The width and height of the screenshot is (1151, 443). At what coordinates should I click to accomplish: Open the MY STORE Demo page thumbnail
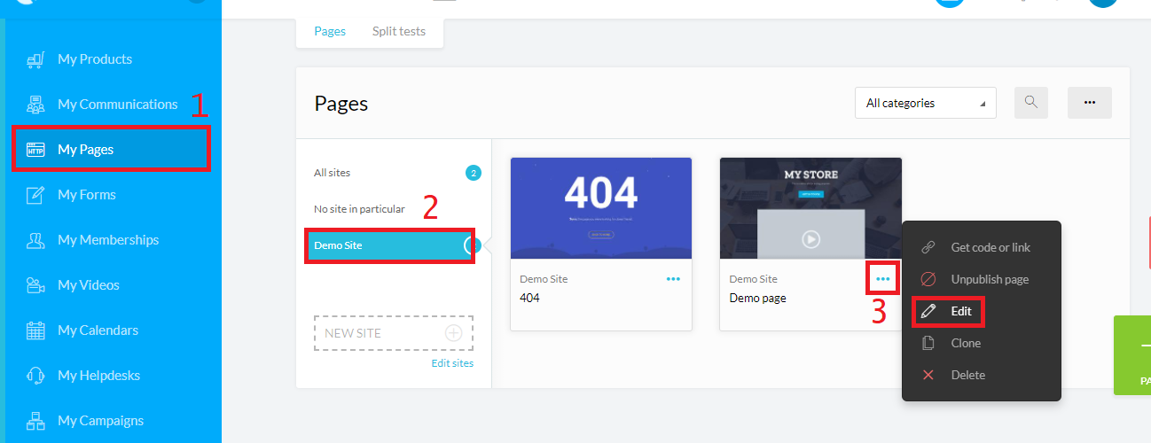tap(810, 208)
